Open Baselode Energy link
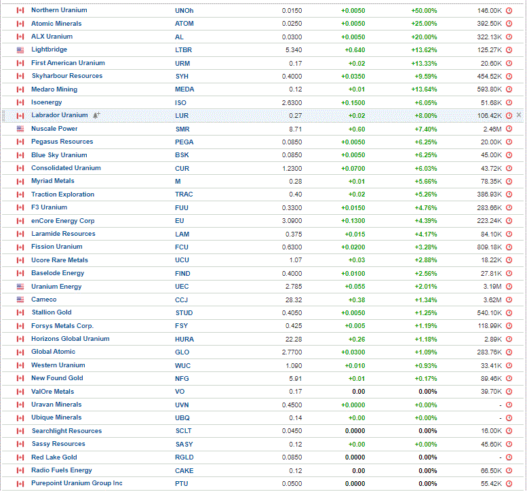 pos(58,273)
